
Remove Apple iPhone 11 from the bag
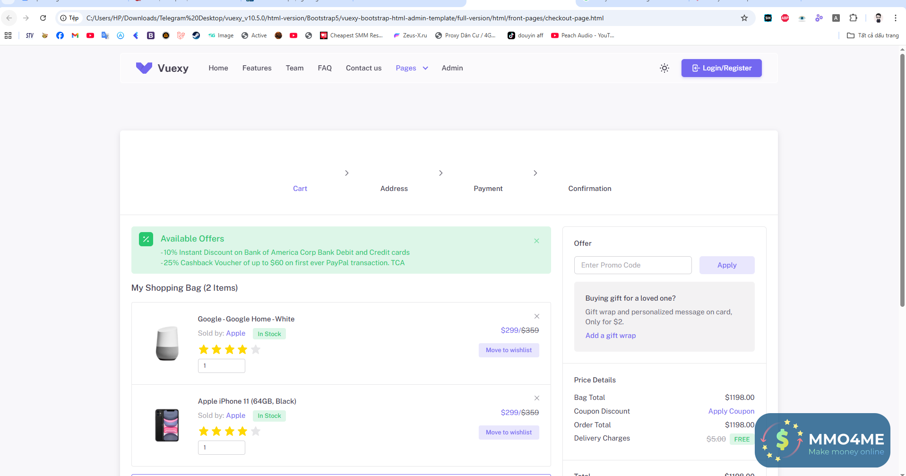point(536,398)
